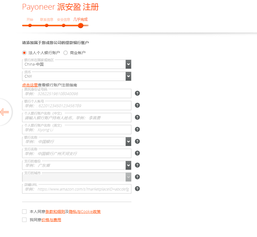
Task: Open the 支行的省份 province dropdown
Action: click(x=128, y=165)
